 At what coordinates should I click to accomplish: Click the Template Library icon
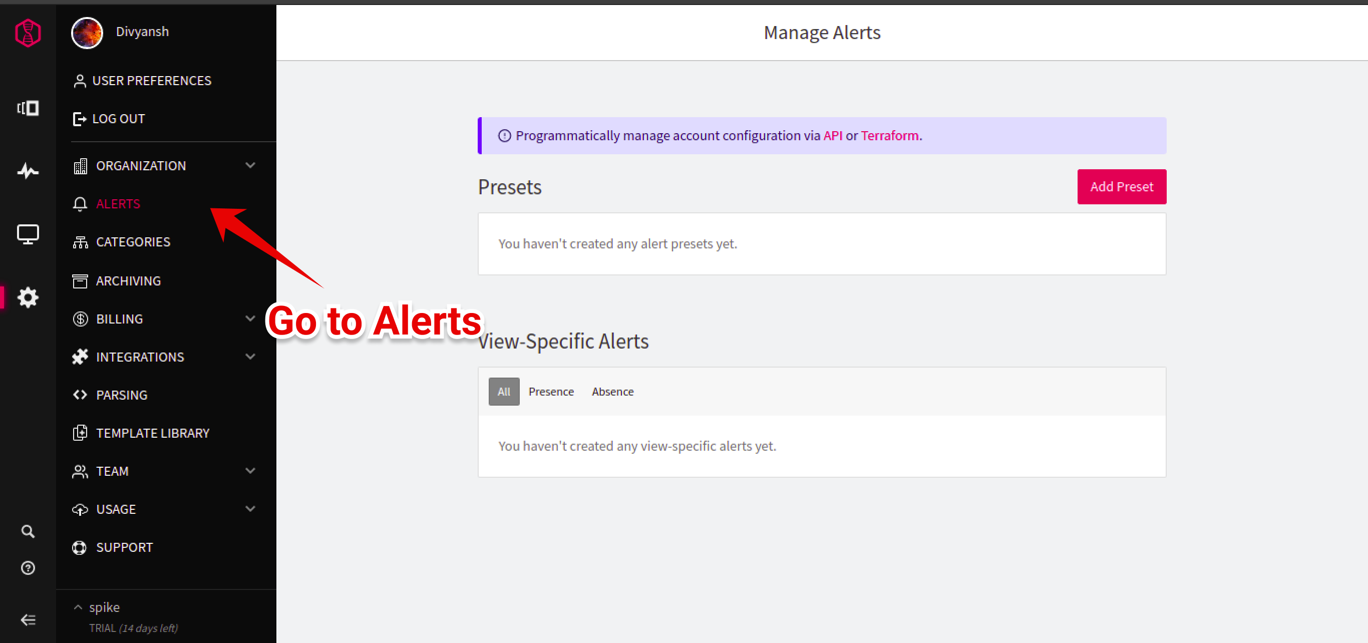(x=80, y=433)
